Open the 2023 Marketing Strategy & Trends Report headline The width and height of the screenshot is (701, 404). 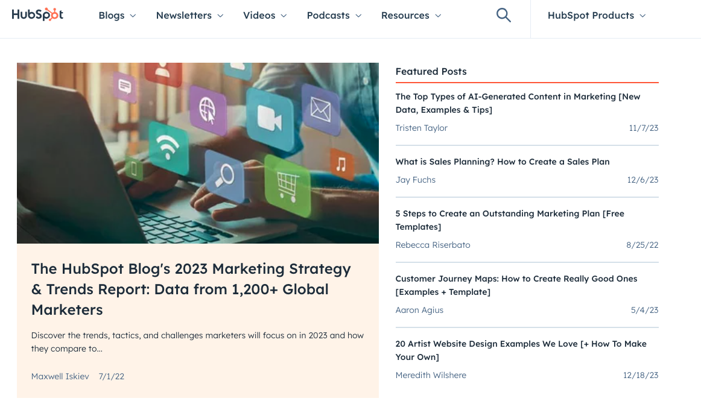[x=191, y=289]
